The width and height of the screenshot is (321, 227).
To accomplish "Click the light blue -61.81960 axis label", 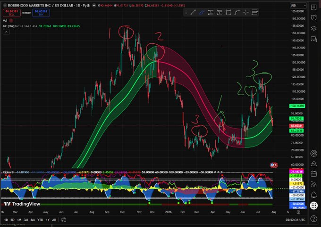I will tap(297, 199).
